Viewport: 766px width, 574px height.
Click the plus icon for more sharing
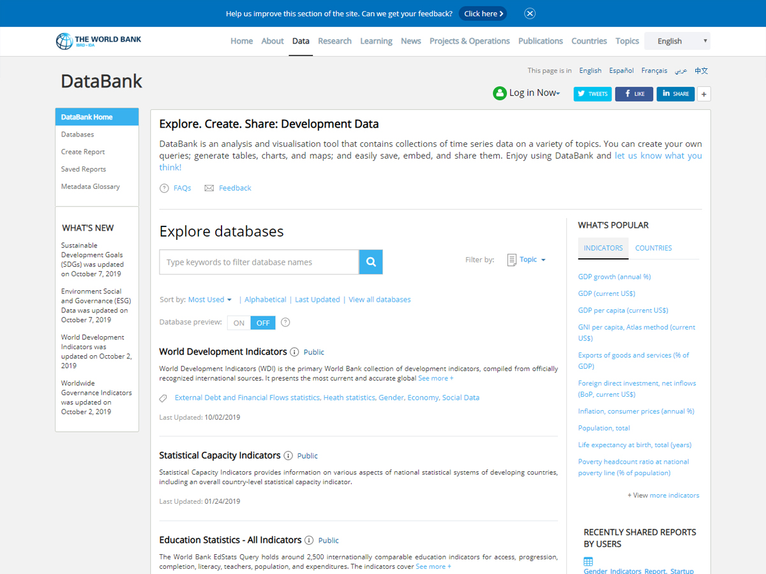(x=704, y=94)
